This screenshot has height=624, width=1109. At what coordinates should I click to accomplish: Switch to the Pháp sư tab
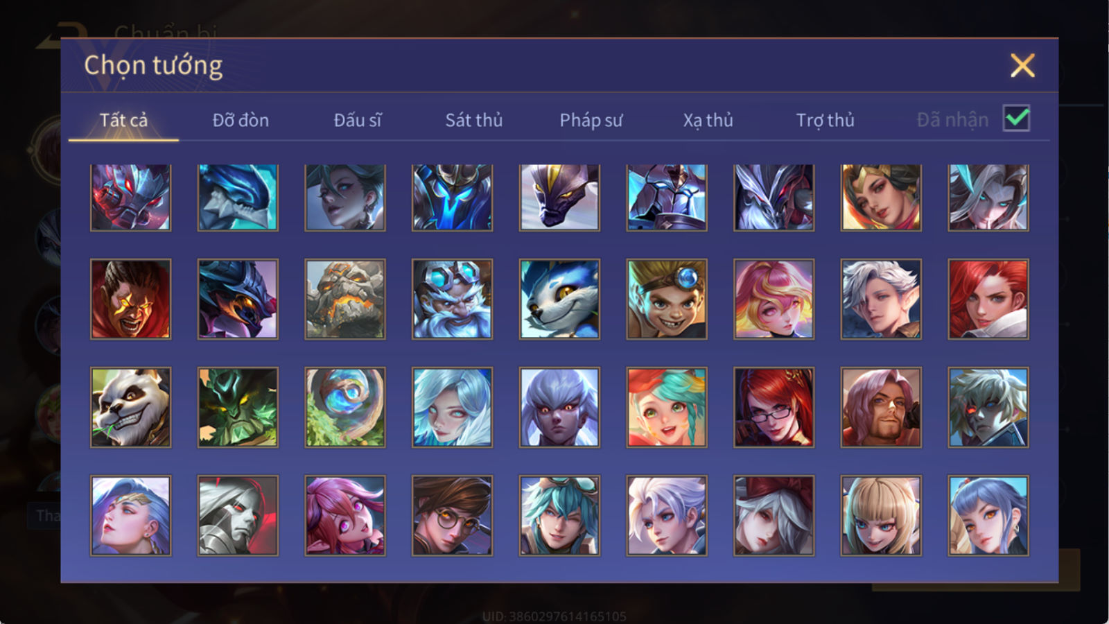tap(591, 120)
